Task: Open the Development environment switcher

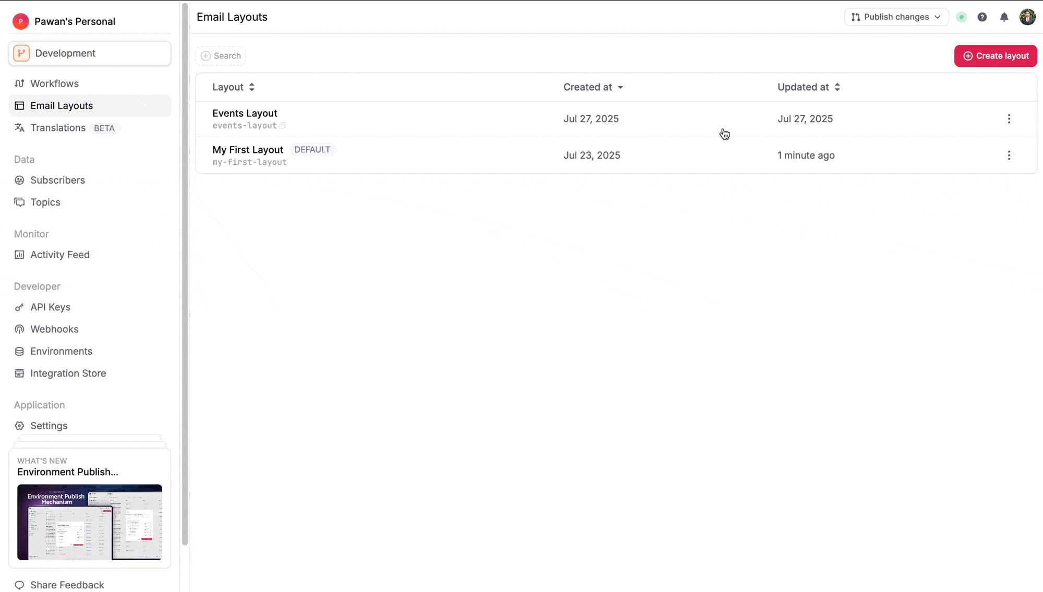Action: click(x=90, y=53)
